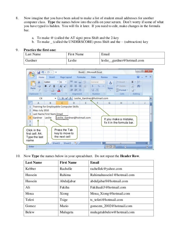Screen dimensions: 180x233
Task: Paste from the clipboard
Action: pos(33,85)
